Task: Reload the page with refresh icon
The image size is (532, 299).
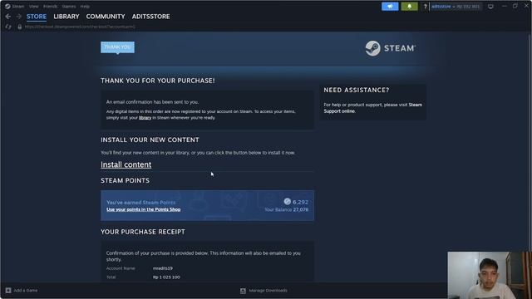Action: 8,27
